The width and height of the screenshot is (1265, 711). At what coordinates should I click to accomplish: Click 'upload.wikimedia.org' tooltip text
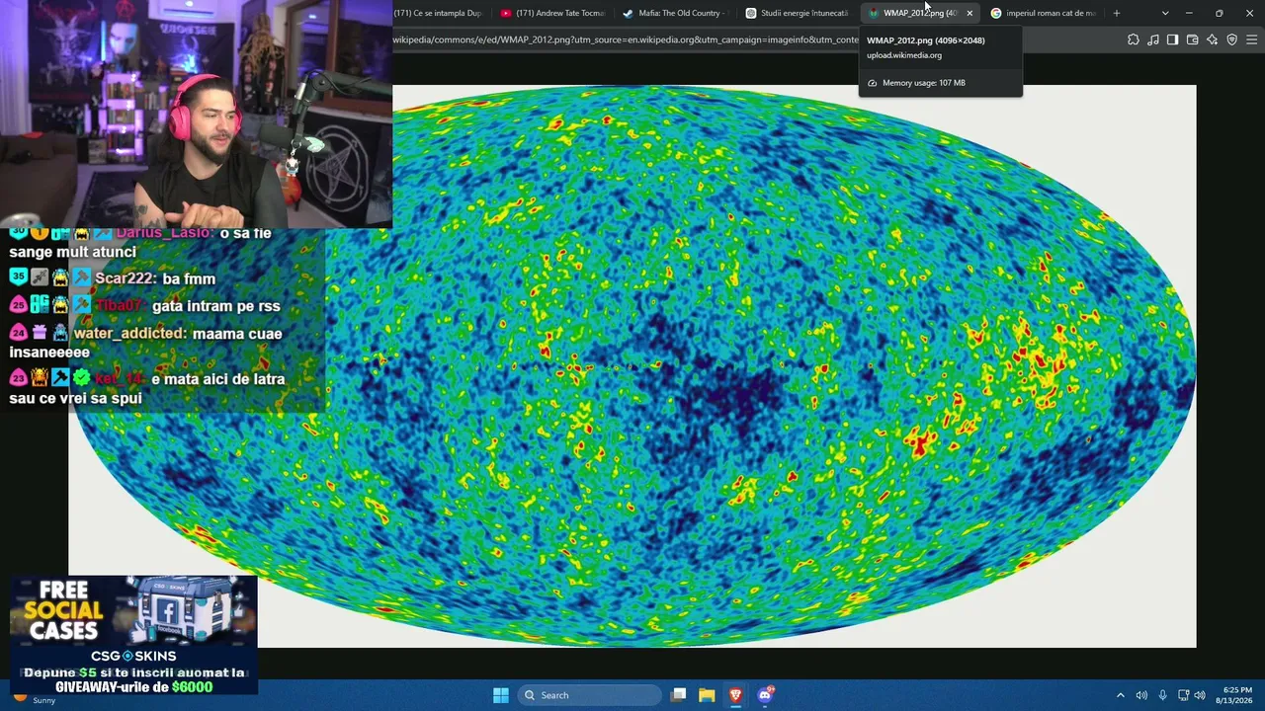[x=904, y=55]
